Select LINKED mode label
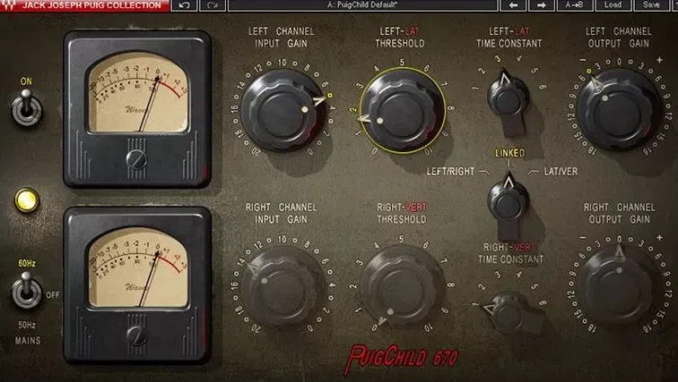 click(x=509, y=153)
